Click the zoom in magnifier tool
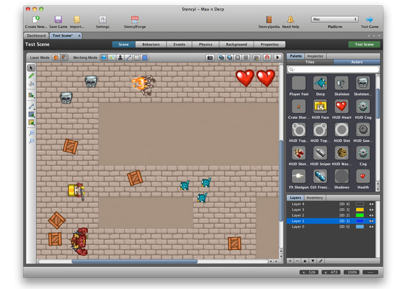Image resolution: width=405 pixels, height=289 pixels. click(31, 133)
